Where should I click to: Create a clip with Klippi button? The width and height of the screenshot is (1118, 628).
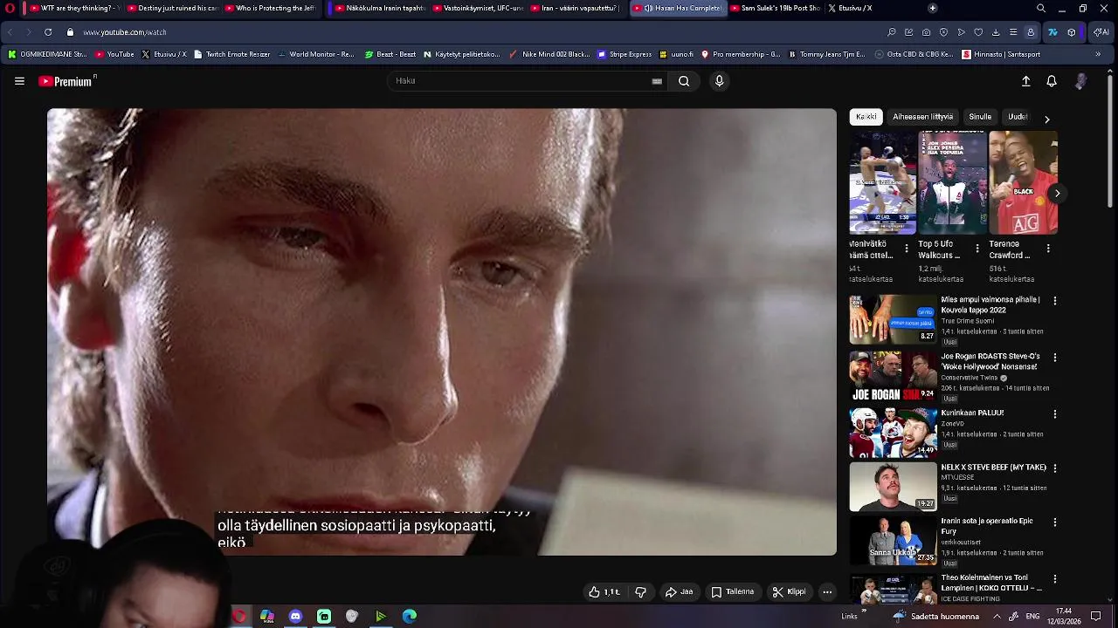point(789,592)
